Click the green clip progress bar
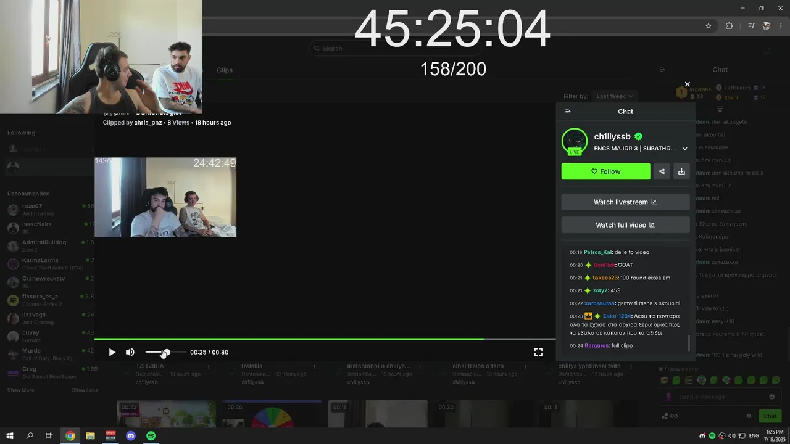 point(325,339)
